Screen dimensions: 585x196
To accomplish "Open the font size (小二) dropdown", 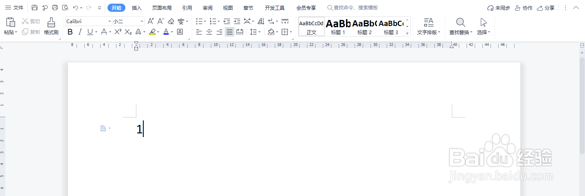I will coord(142,21).
